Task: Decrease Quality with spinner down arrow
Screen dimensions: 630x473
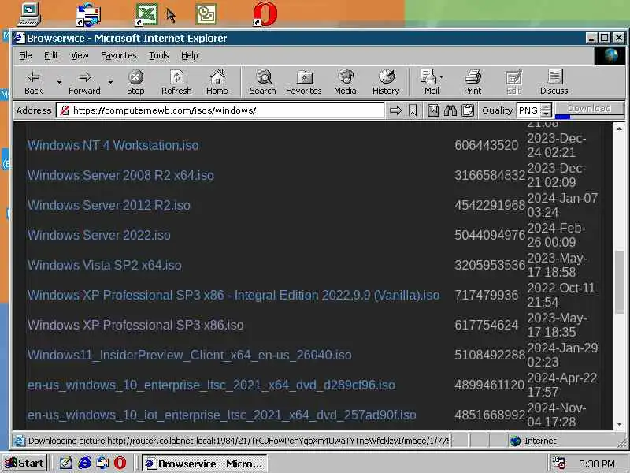Action: [x=546, y=114]
